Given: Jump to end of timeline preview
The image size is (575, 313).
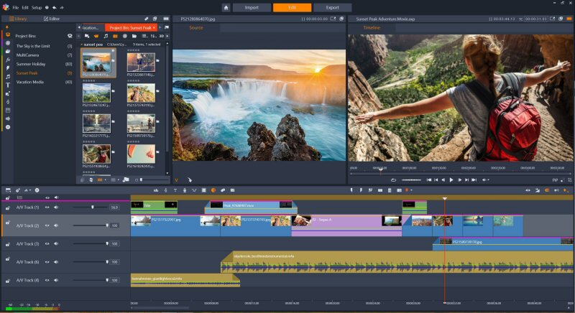Looking at the screenshot, I should (474, 179).
